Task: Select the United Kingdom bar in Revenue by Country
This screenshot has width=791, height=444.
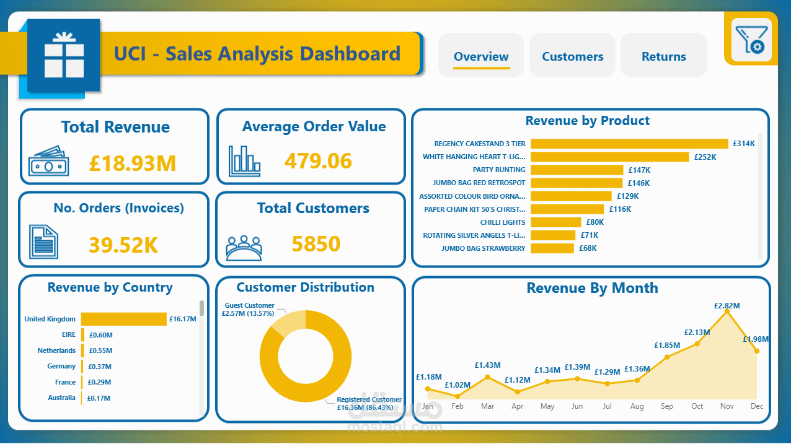Action: (x=123, y=318)
